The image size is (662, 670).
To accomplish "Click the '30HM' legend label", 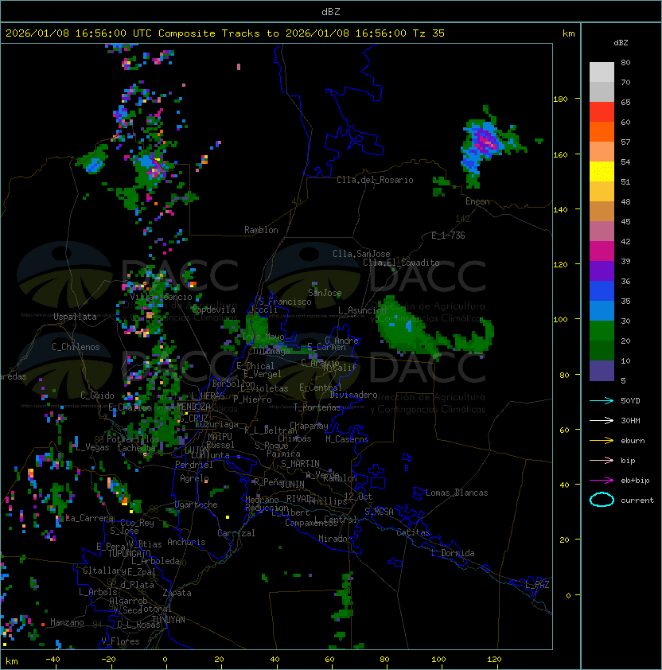I will coord(630,420).
